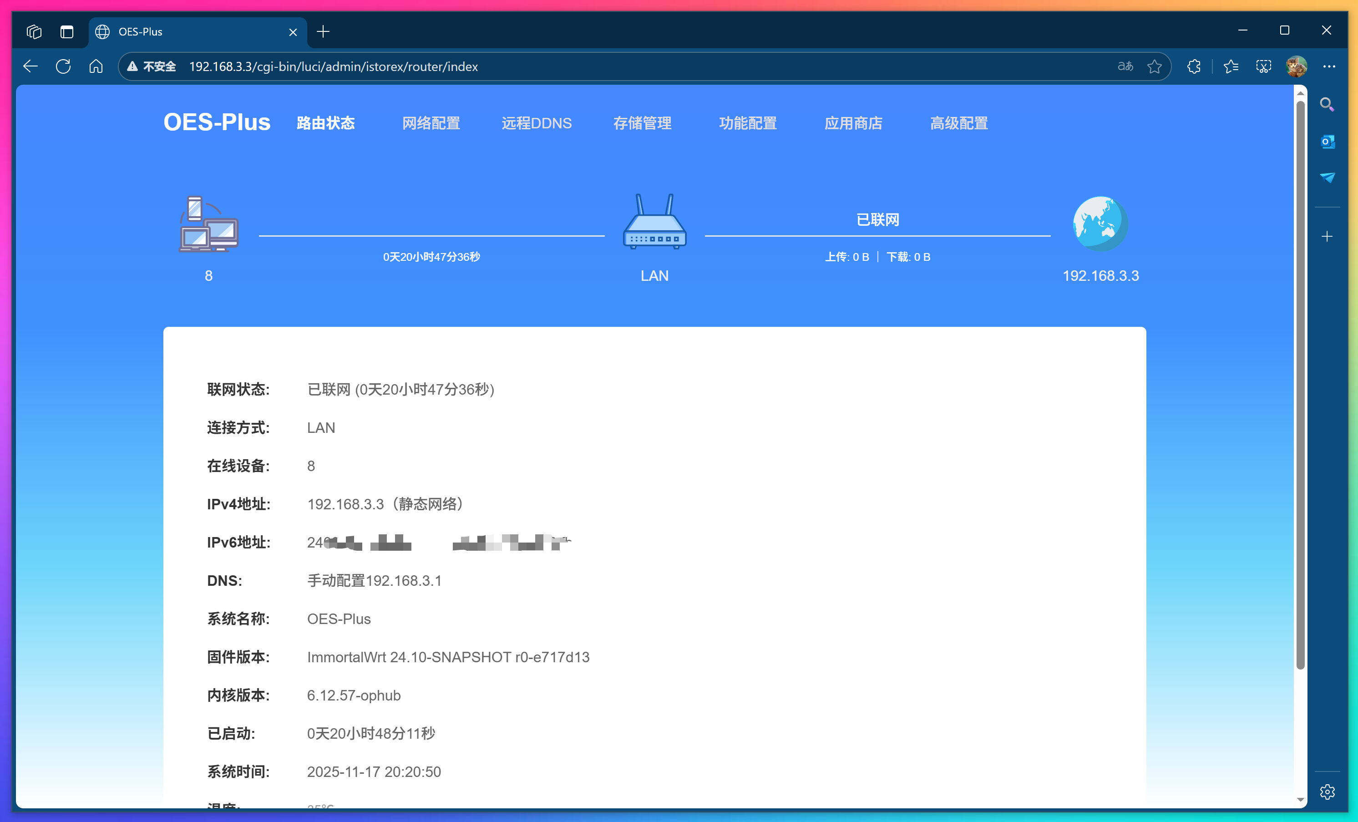Open the tab actions menu icon top-left

coord(34,31)
